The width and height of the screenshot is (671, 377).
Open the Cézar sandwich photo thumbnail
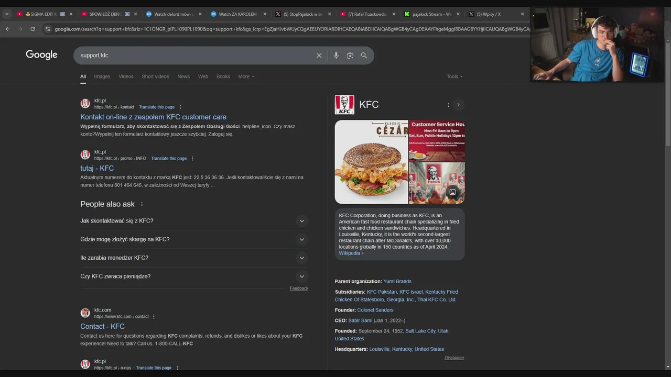point(371,162)
